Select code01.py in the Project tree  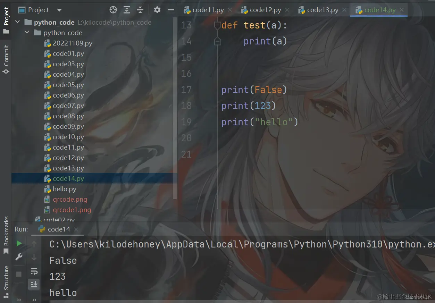[68, 53]
